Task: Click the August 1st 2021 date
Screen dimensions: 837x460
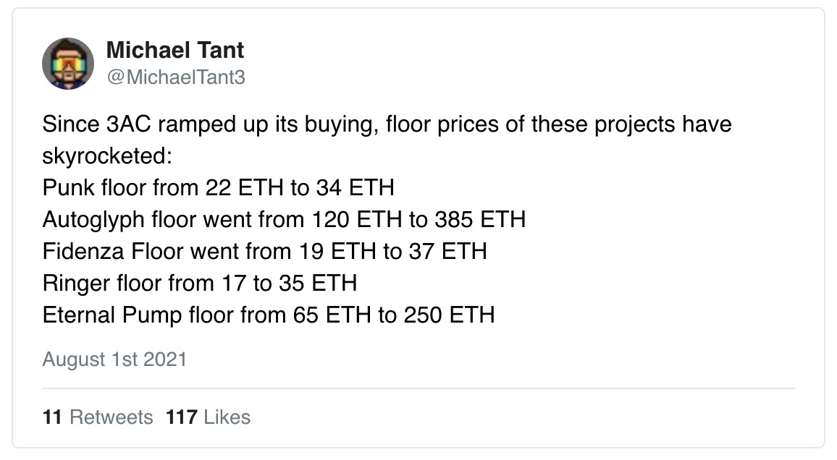Action: click(x=115, y=359)
